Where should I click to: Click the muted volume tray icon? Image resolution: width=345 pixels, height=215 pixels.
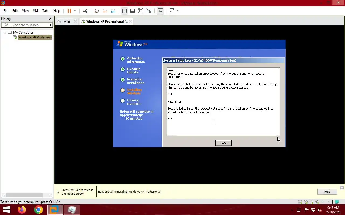(x=320, y=210)
